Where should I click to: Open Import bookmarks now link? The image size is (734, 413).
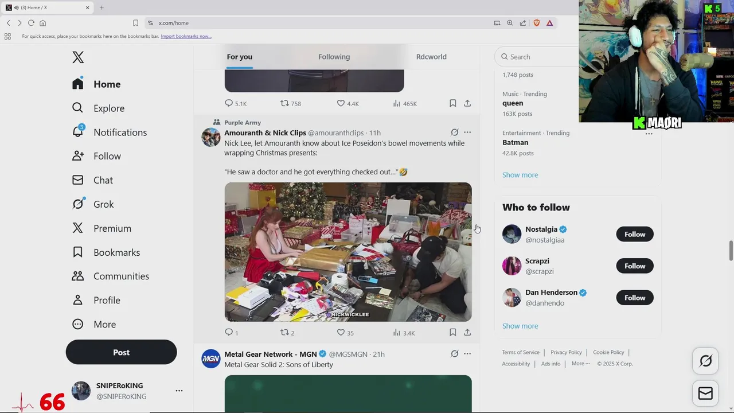click(x=186, y=36)
